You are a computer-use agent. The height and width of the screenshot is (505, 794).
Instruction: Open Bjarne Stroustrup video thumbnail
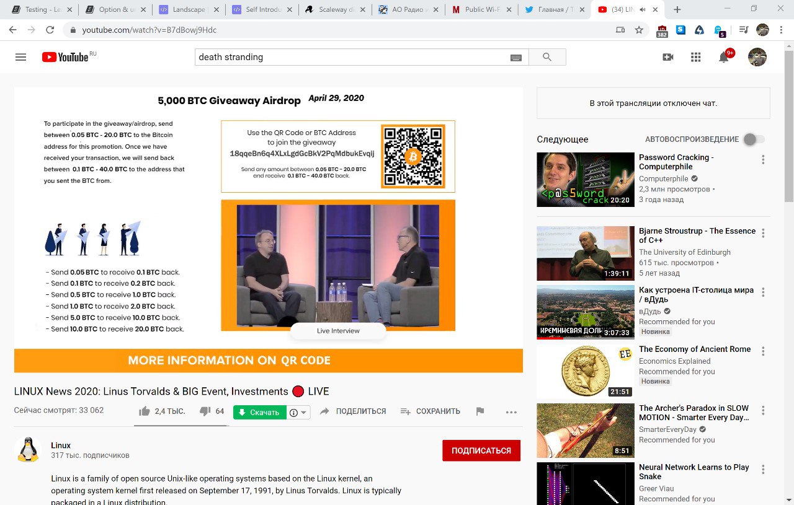coord(586,253)
